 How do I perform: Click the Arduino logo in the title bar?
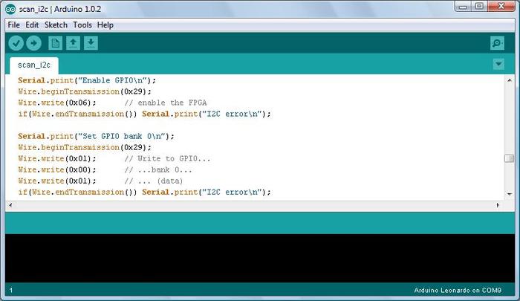10,9
